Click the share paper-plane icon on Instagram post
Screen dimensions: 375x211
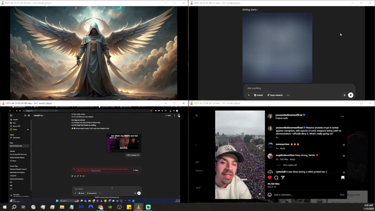tap(283, 177)
